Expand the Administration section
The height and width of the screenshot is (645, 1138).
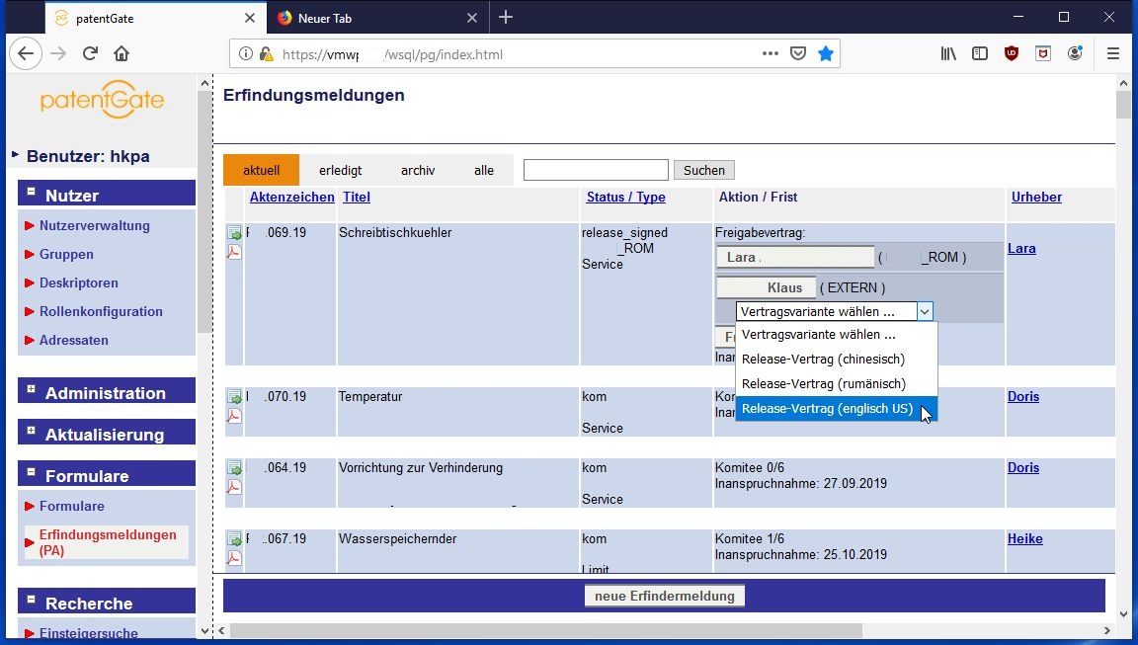[32, 389]
